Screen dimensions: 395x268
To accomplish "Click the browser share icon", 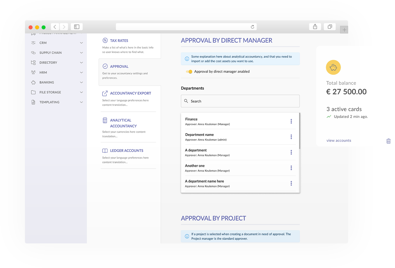I will click(x=315, y=27).
